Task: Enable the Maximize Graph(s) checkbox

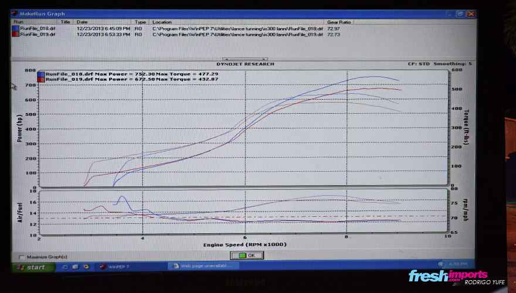Action: pyautogui.click(x=22, y=257)
